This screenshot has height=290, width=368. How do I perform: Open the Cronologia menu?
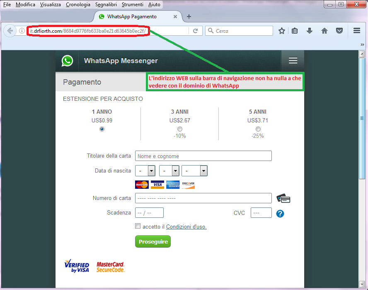pos(78,5)
